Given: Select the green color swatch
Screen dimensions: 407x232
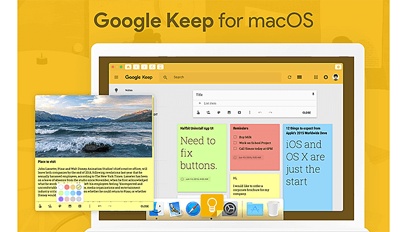Looking at the screenshot, I should (x=60, y=193).
